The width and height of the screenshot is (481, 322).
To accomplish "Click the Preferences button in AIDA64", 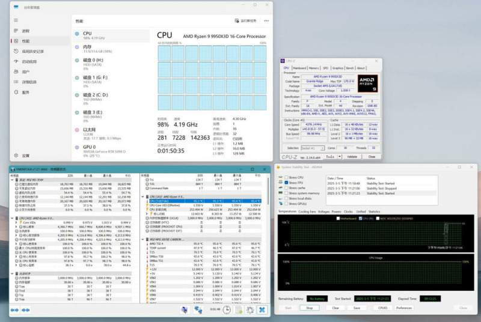I will [x=403, y=308].
